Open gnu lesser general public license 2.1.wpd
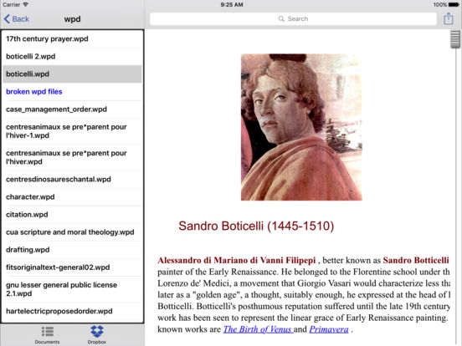This screenshot has width=462, height=346. pos(72,289)
